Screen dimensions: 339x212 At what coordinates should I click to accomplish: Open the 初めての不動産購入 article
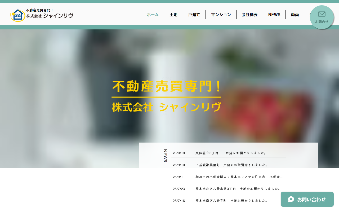tap(239, 177)
